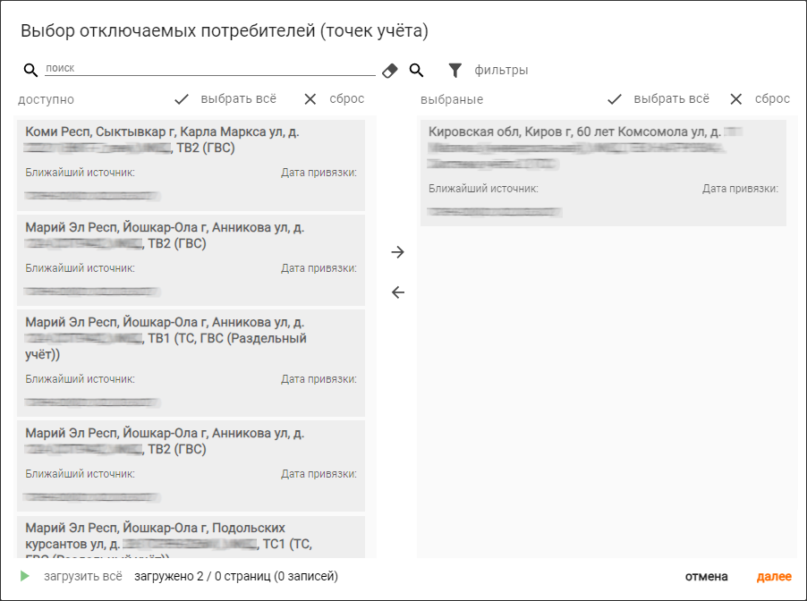Open the фильтры funnel icon

tap(455, 70)
